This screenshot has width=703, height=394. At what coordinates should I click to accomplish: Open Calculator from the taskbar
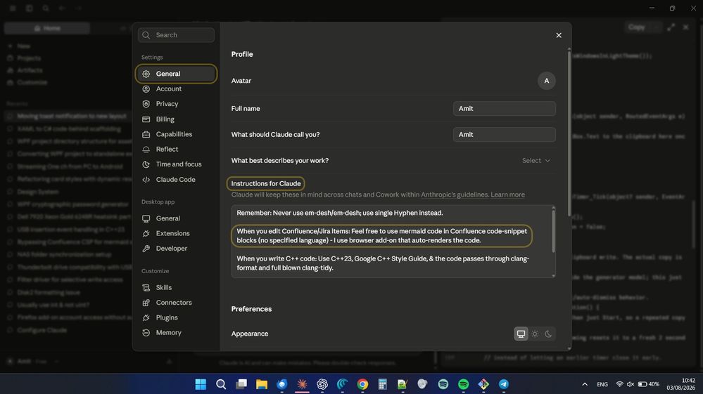pos(382,384)
